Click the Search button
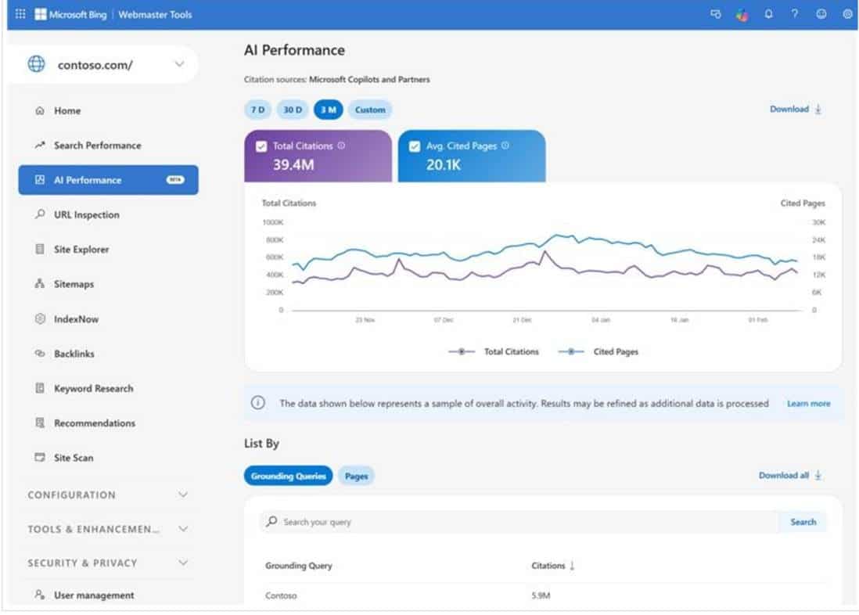859x615 pixels. (x=803, y=522)
